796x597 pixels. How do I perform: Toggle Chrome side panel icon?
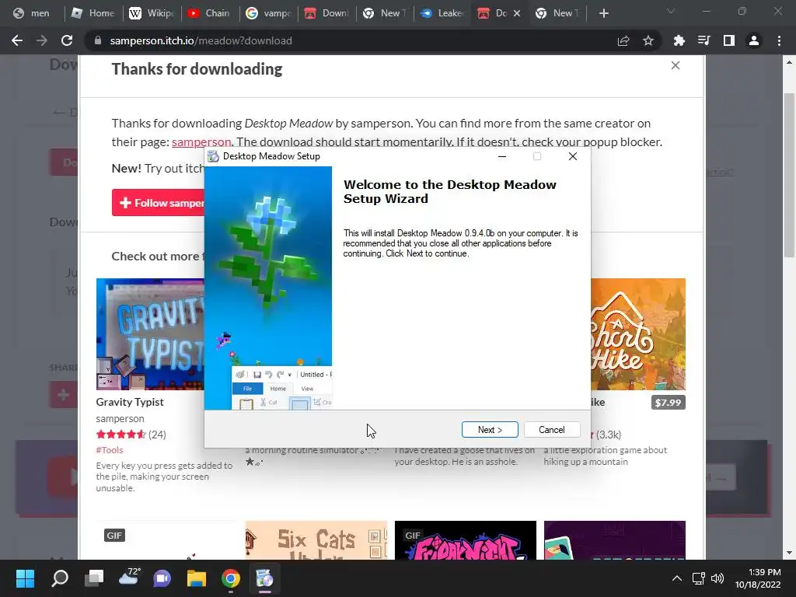pyautogui.click(x=728, y=40)
